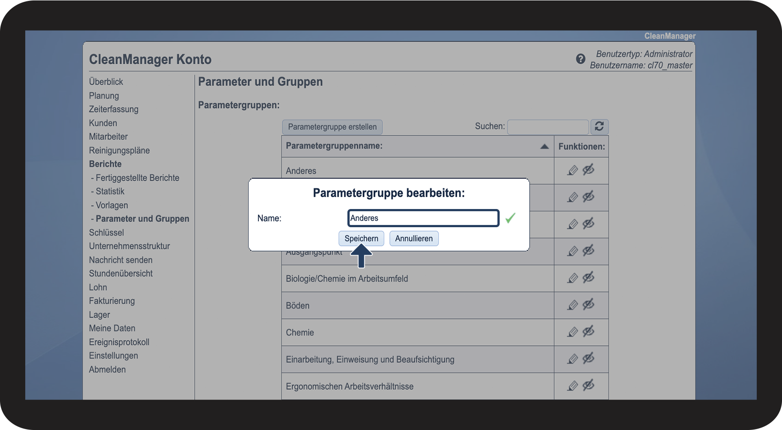Screen dimensions: 782x430
Task: Click Annullieren to cancel editing
Action: tap(414, 238)
